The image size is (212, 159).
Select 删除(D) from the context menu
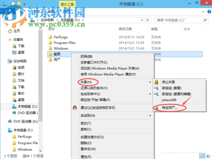(86, 143)
